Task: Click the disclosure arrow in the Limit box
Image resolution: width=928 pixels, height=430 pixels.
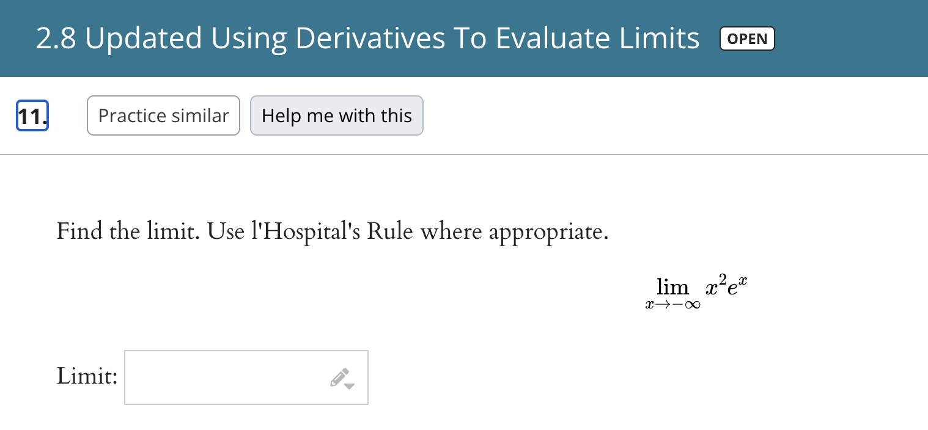Action: coord(349,387)
